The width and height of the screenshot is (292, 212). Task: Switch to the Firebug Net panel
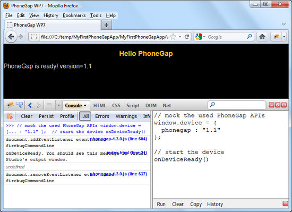coord(167,105)
